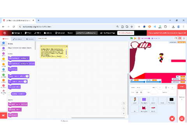Adjust the purple volume slider above the stage
This screenshot has width=187, height=140.
coord(147,38)
